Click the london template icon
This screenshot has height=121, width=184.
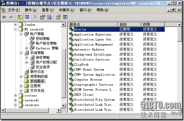[21, 25]
